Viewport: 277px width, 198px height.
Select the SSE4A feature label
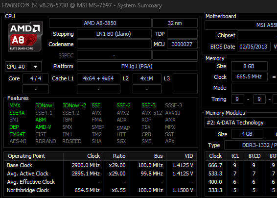[17, 113]
